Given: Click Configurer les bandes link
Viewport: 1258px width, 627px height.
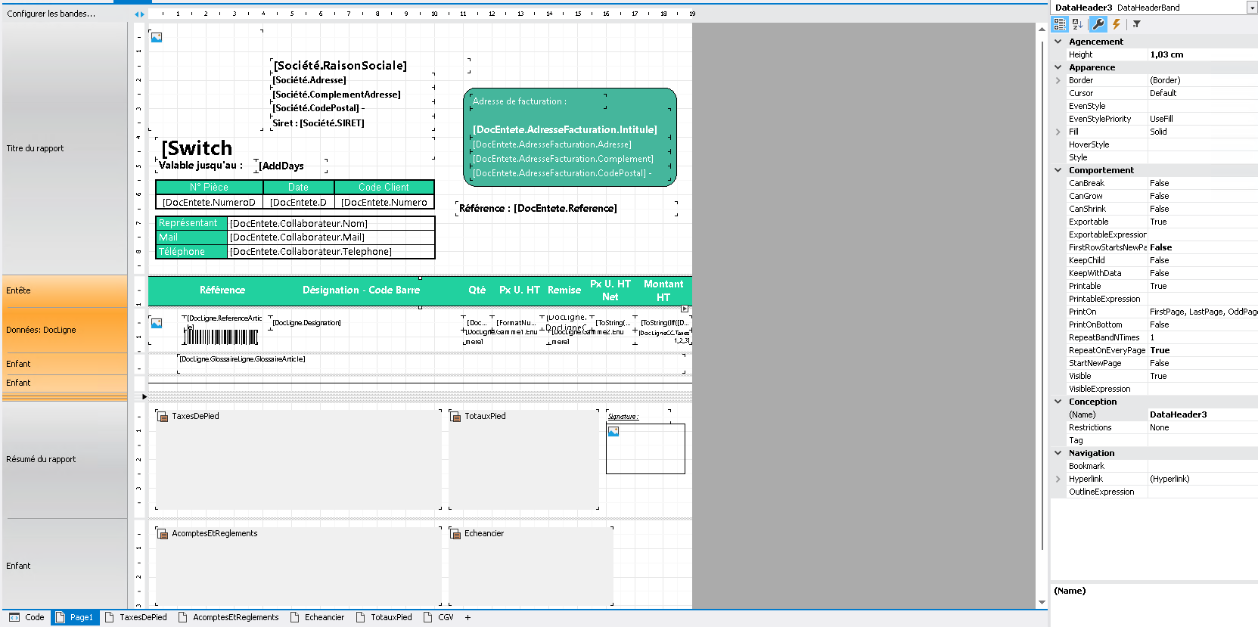Looking at the screenshot, I should 51,14.
